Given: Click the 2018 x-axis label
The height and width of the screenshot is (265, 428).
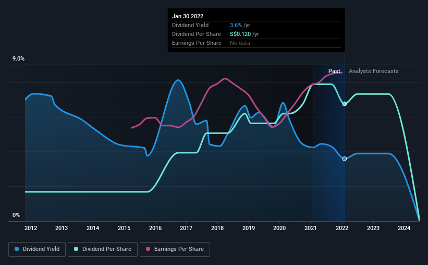Looking at the screenshot, I should point(217,228).
